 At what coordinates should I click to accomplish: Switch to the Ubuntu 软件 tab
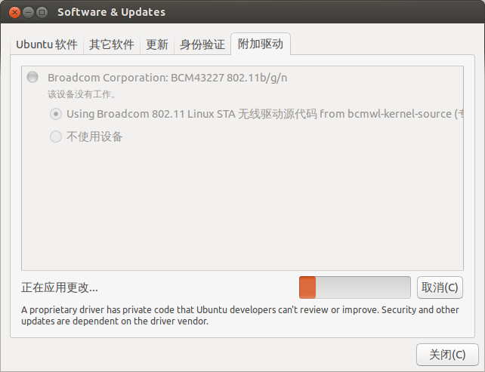(x=47, y=45)
